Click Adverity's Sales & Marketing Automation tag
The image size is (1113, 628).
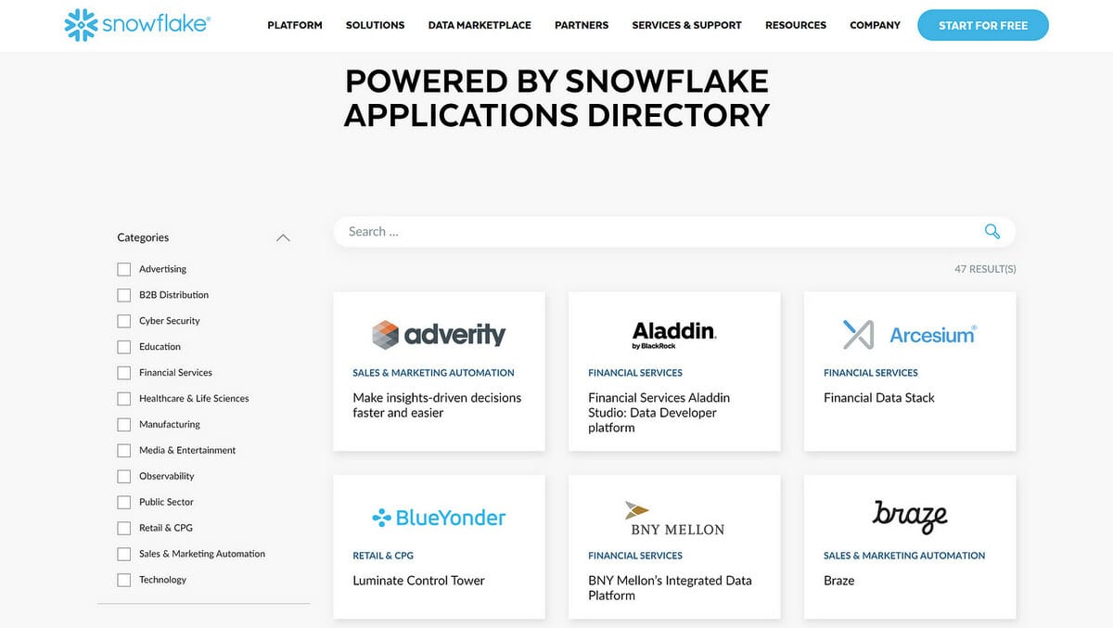coord(433,373)
